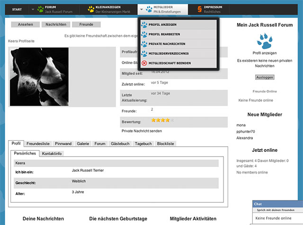Click No members online text
303x225 pixels.
point(252,172)
